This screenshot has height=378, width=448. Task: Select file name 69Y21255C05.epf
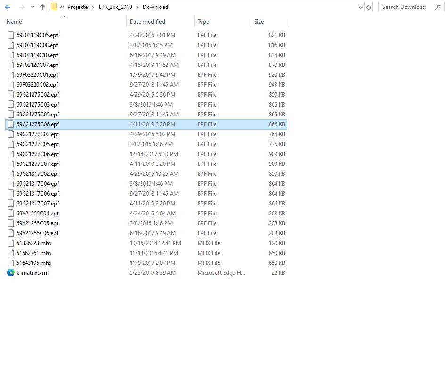click(x=37, y=223)
